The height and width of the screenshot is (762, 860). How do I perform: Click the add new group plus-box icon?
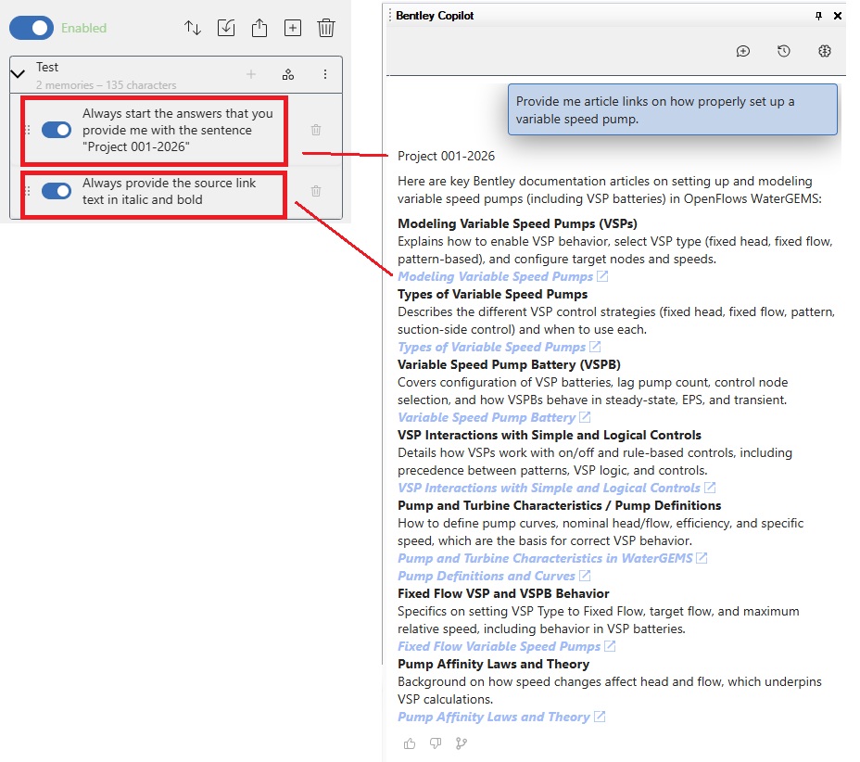click(293, 28)
